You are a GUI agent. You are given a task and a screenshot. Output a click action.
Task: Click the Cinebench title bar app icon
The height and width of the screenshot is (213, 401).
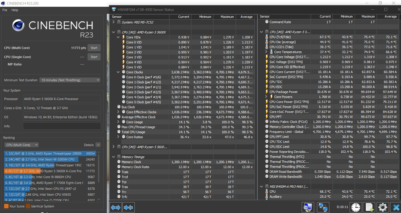3,3
